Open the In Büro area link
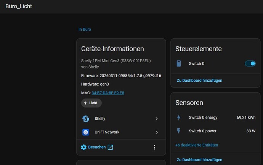The height and width of the screenshot is (165, 263). (x=85, y=29)
